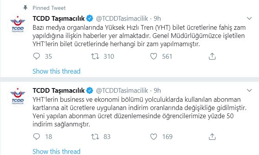
Task: Visit TCDD Taşımacılık profile name in second tweet
Action: click(x=59, y=90)
